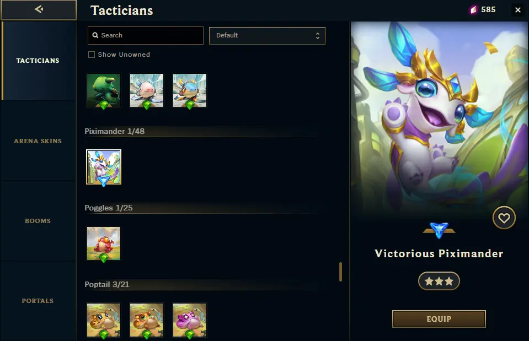The height and width of the screenshot is (341, 529).
Task: Select the first orange Poptail thumbnail
Action: click(104, 320)
